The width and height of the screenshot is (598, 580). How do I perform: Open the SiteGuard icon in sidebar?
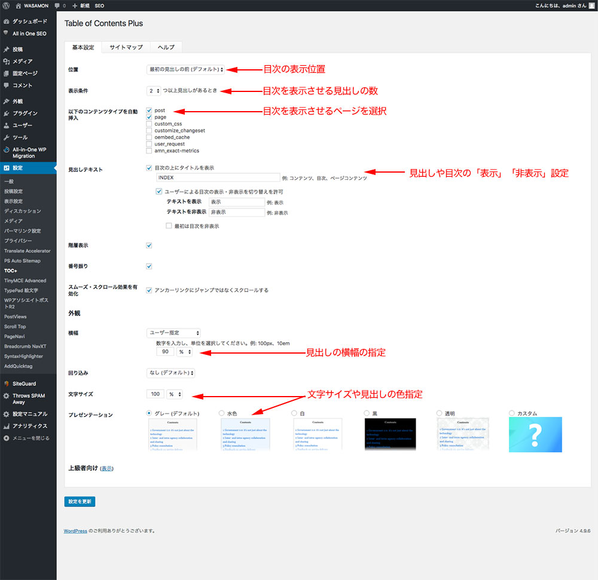[x=6, y=383]
